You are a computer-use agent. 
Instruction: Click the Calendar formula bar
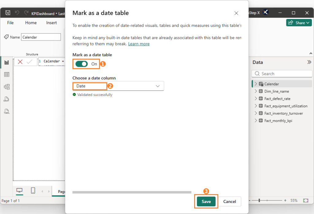coord(52,62)
